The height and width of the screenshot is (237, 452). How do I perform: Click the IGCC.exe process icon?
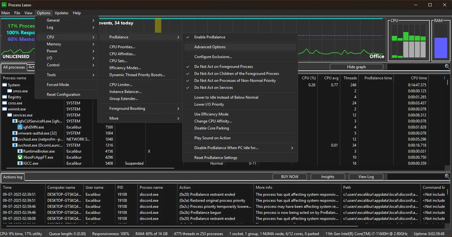20,163
